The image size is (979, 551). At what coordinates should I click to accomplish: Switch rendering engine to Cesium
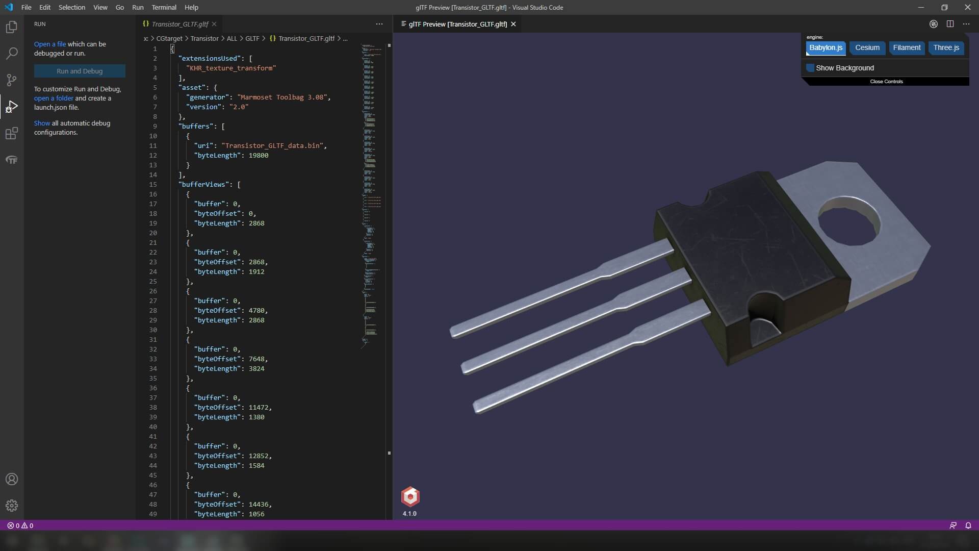tap(867, 48)
